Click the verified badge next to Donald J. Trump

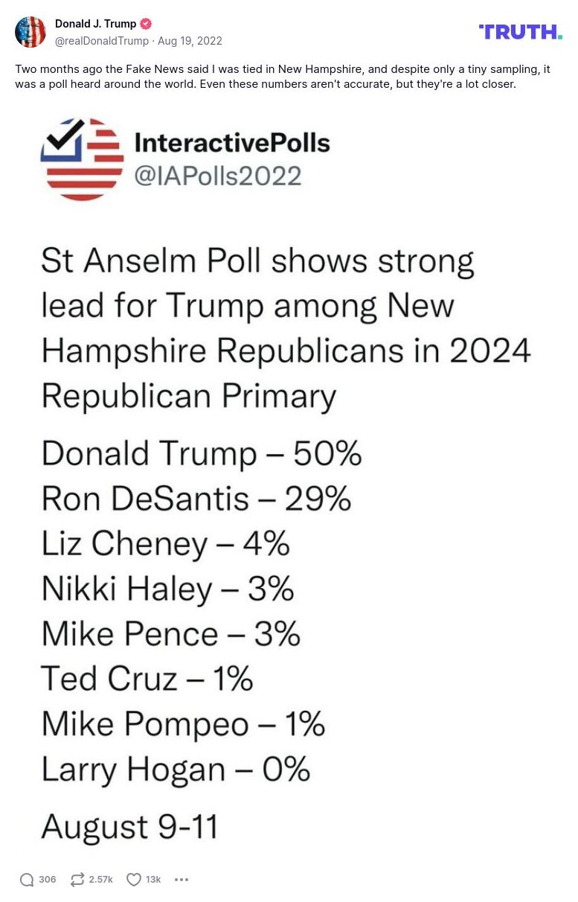(146, 23)
